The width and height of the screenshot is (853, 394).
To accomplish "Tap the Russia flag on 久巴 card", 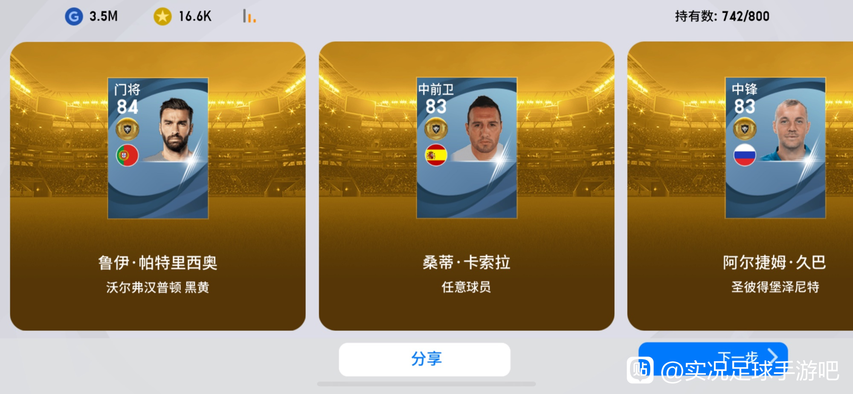I will pos(745,155).
